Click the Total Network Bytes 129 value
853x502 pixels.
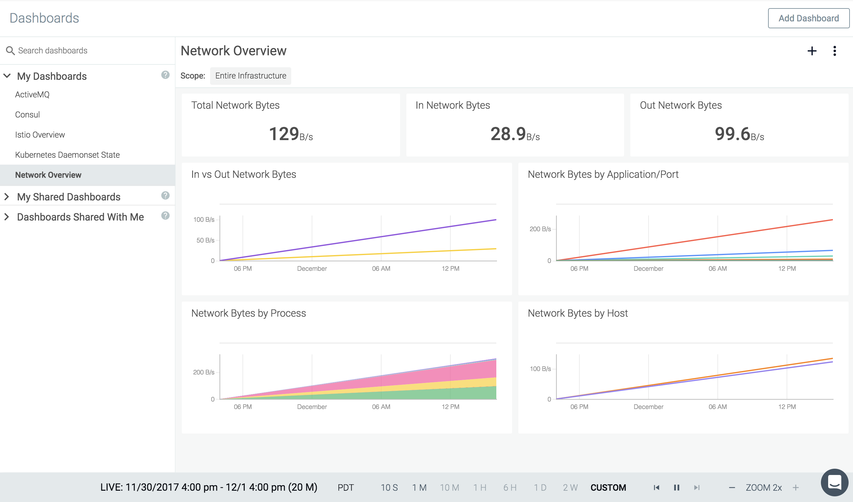[291, 134]
